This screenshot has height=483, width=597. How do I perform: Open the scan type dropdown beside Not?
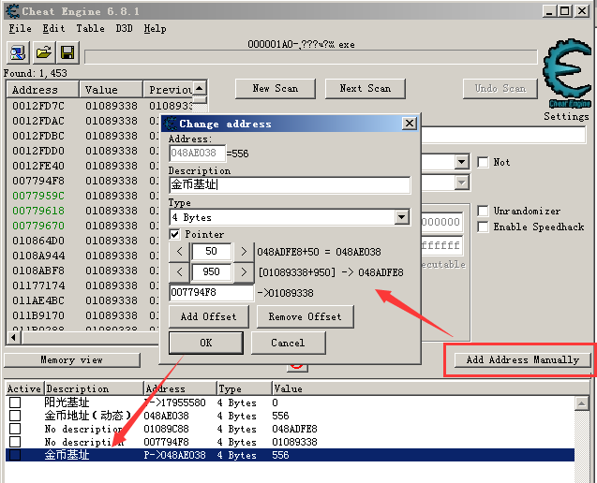click(461, 162)
